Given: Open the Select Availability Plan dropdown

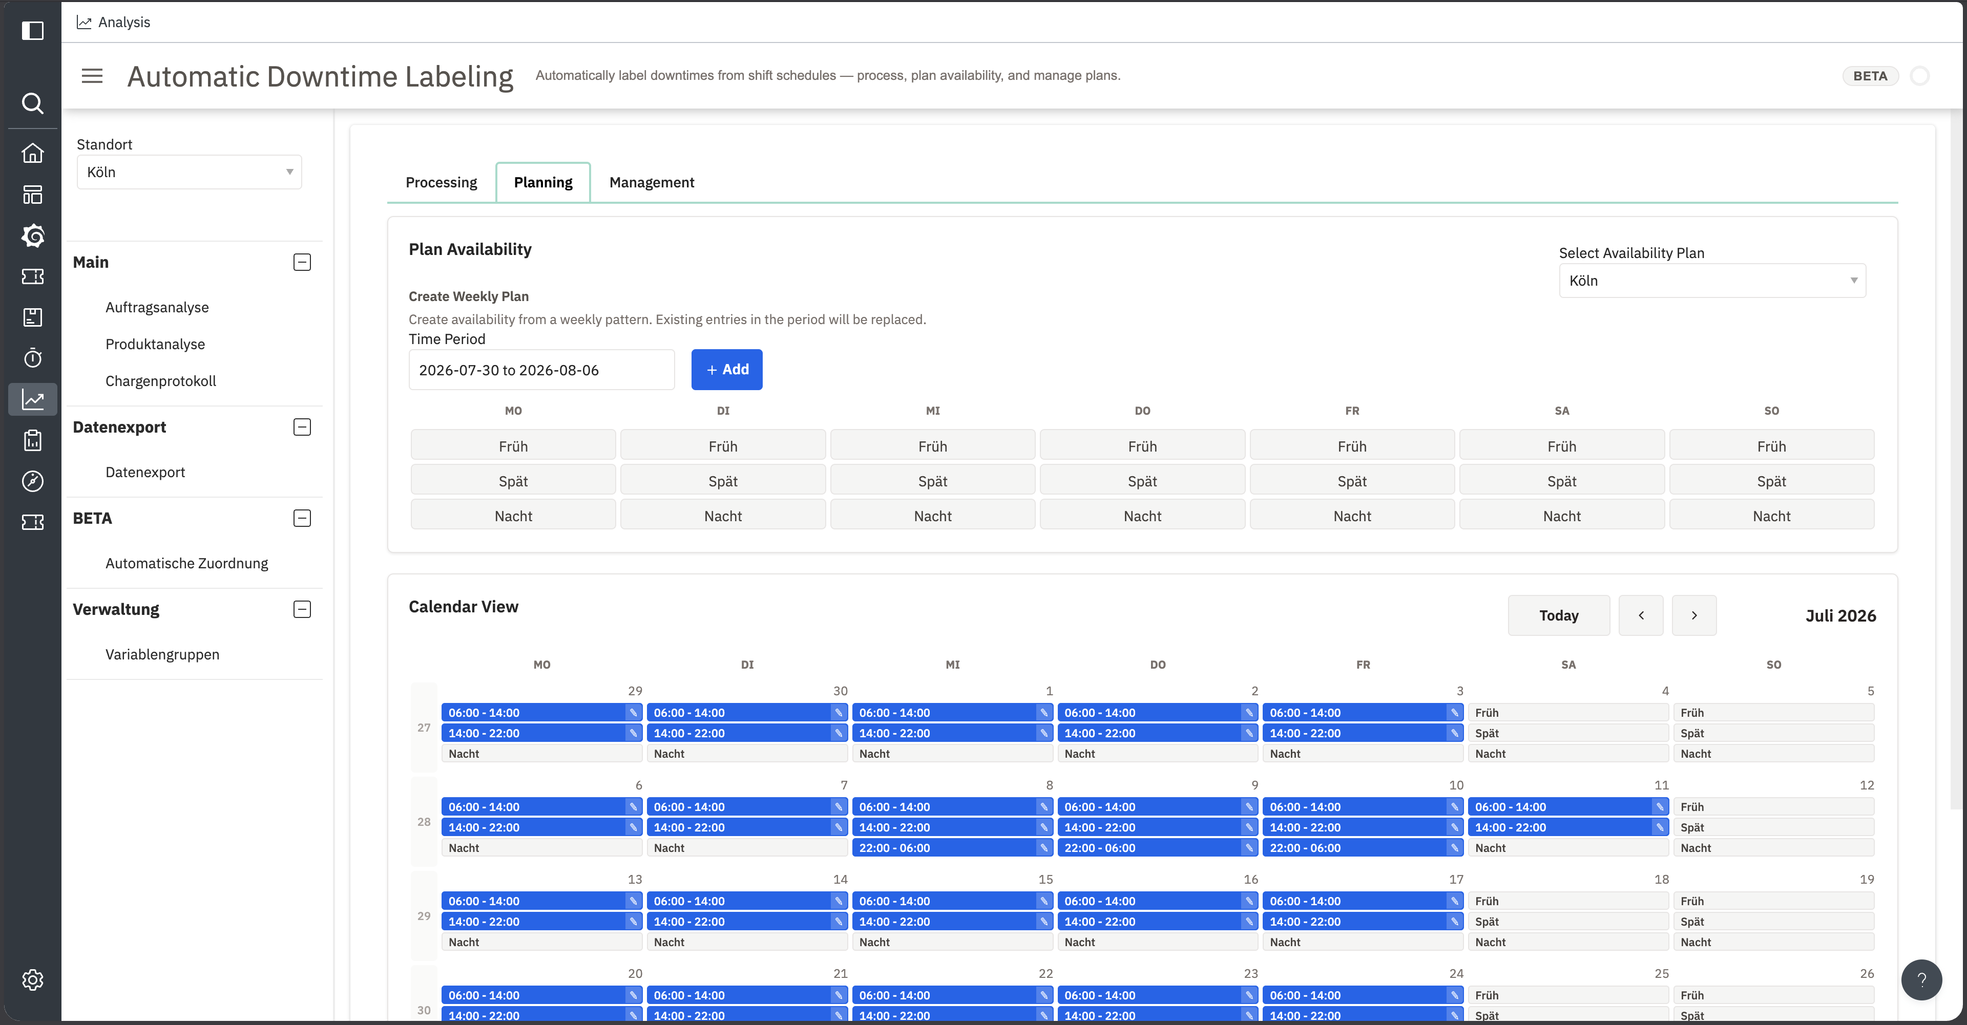Looking at the screenshot, I should [x=1712, y=281].
